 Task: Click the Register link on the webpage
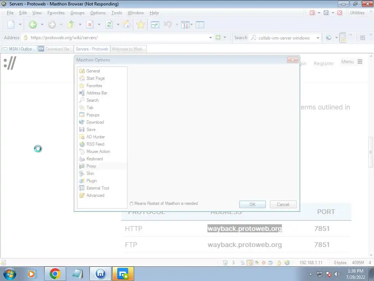coord(324,63)
